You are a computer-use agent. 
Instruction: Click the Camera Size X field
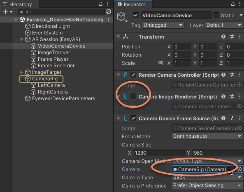click(x=159, y=153)
